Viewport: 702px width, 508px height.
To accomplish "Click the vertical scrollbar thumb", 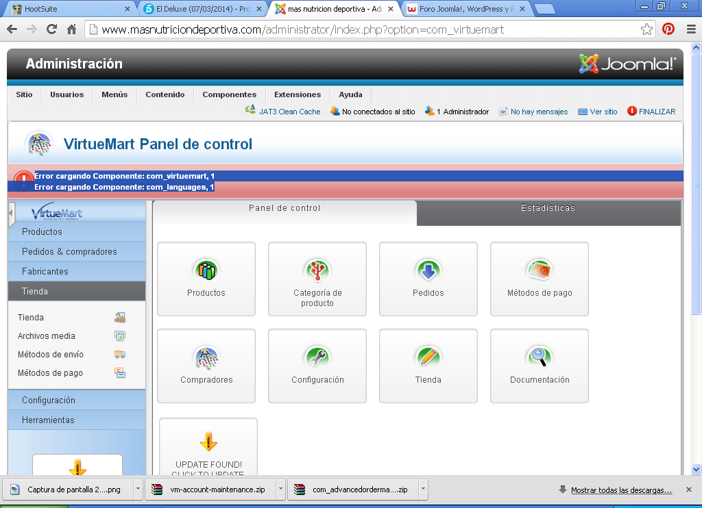I will pos(696,183).
